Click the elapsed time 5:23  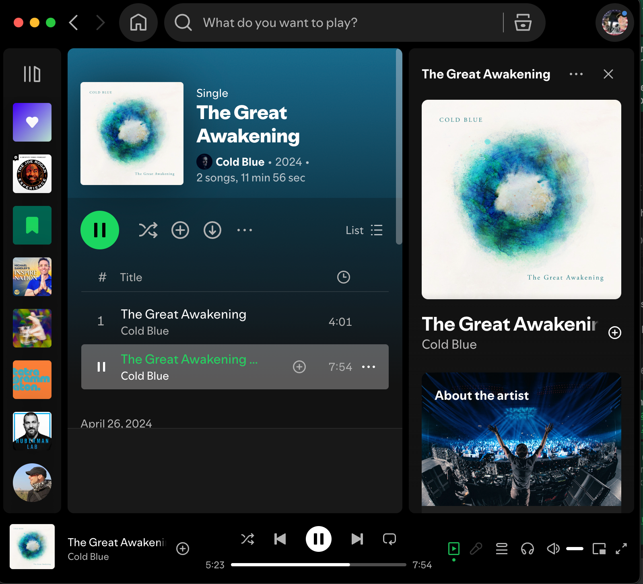click(x=215, y=565)
